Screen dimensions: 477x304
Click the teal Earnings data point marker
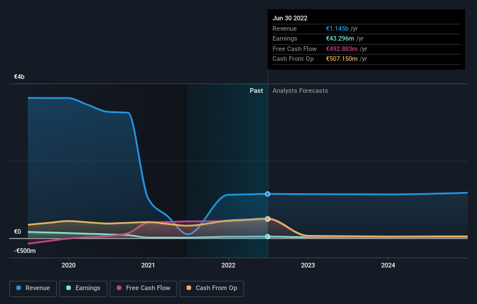[x=267, y=237]
